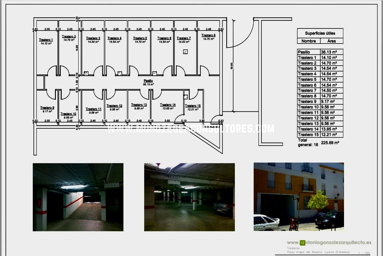Click the Área column header
This screenshot has height=256, width=383.
click(x=331, y=41)
